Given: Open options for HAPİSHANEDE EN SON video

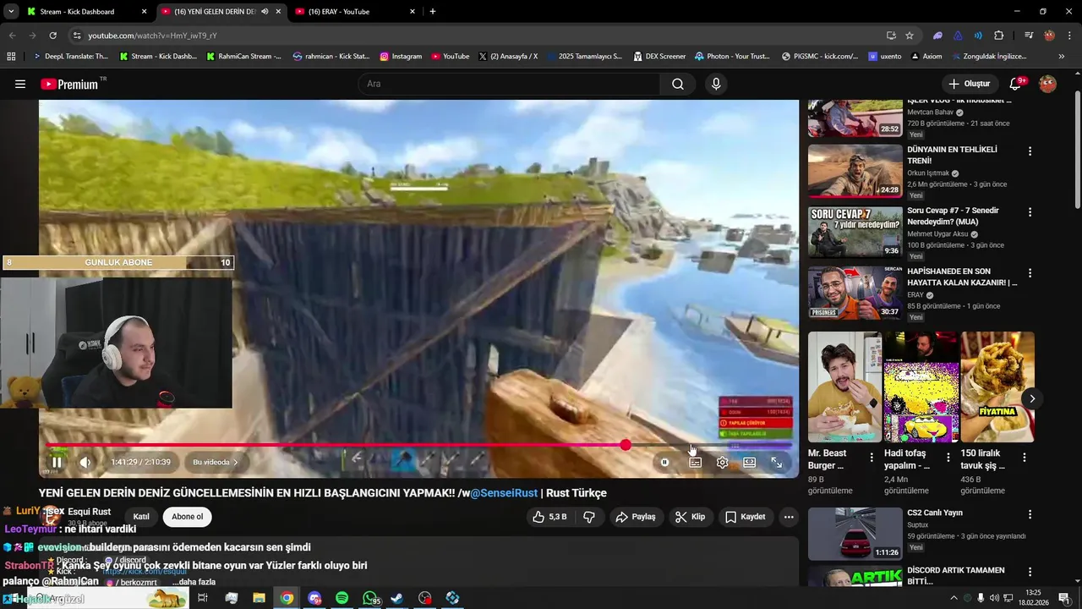Looking at the screenshot, I should click(x=1030, y=273).
